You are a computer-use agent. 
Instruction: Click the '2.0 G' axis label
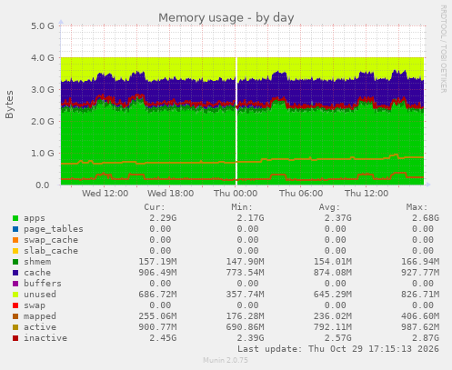(x=43, y=122)
